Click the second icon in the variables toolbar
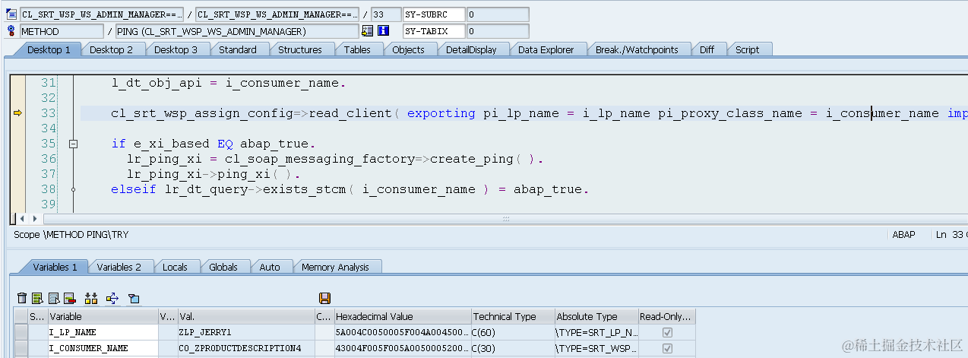Viewport: 968px width, 358px height. [37, 298]
